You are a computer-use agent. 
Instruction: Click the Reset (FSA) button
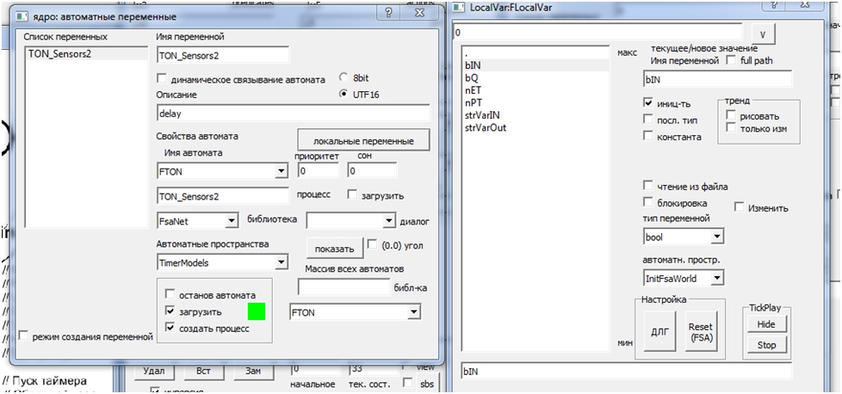point(700,332)
